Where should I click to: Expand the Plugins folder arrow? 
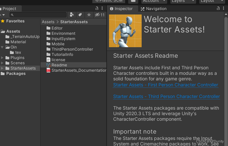point(2,58)
